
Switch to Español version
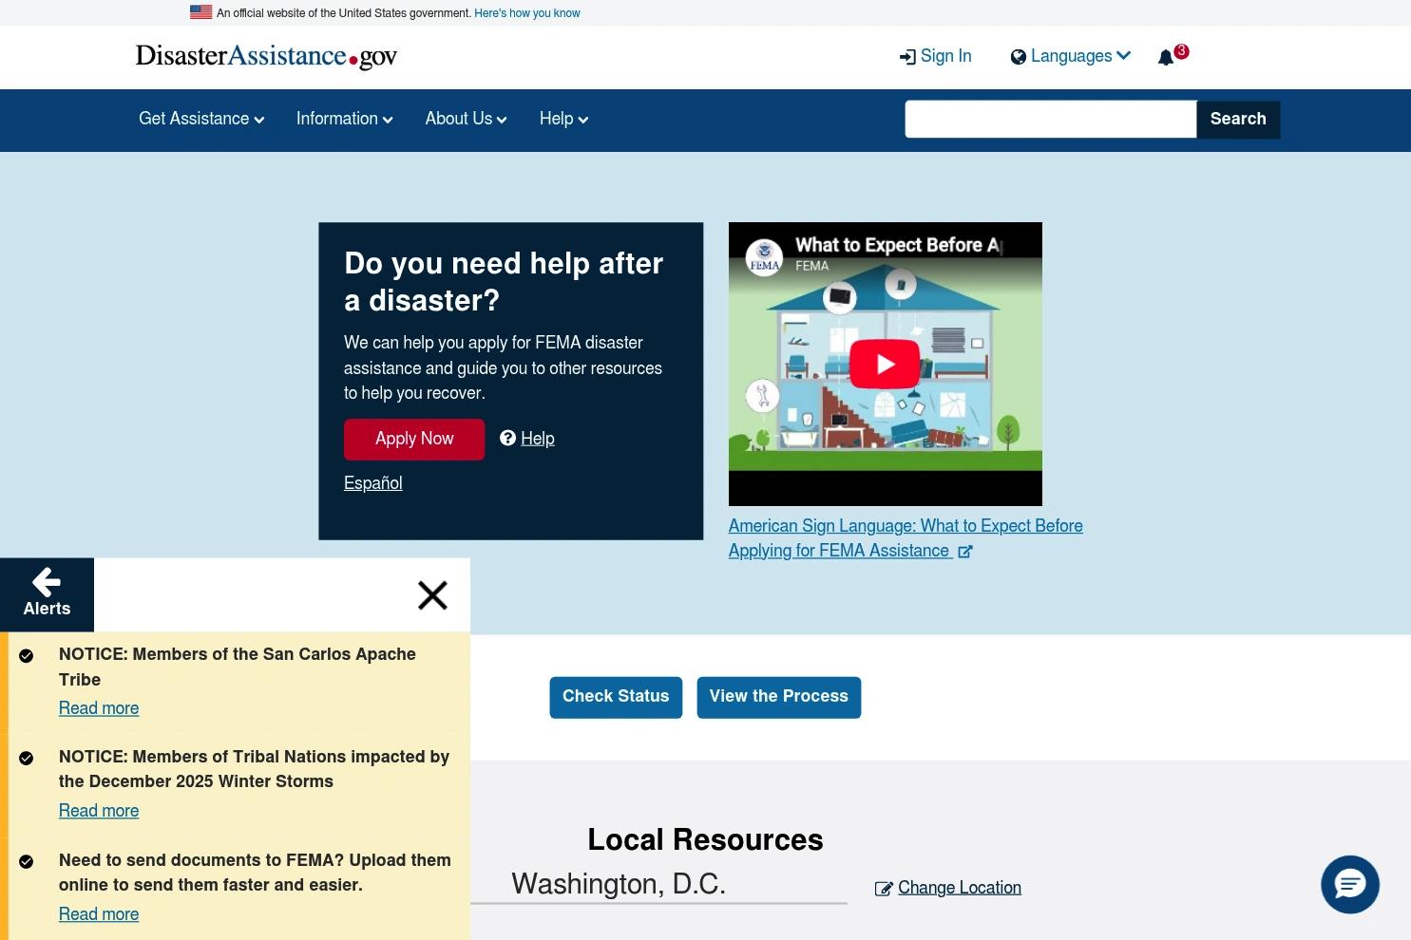pyautogui.click(x=372, y=483)
